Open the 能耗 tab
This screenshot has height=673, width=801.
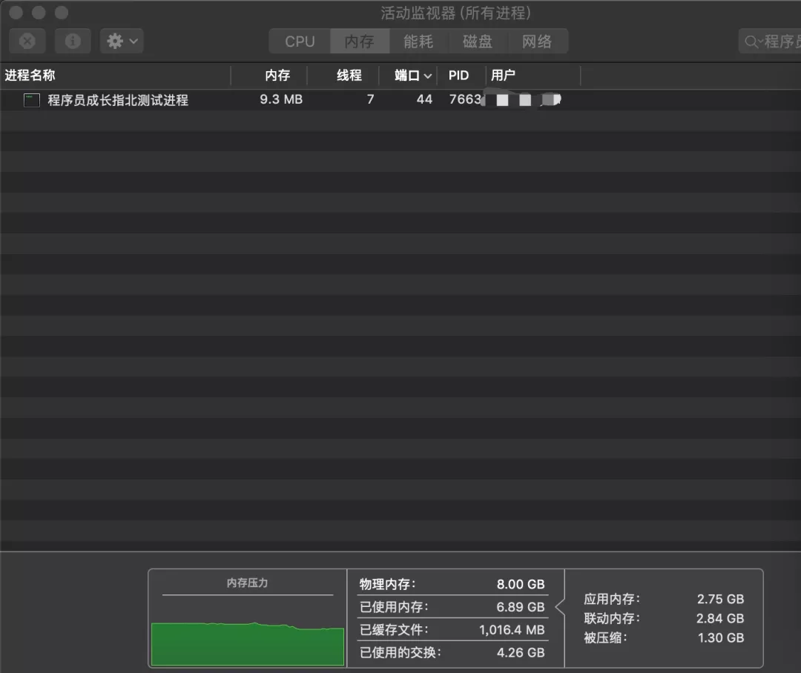click(418, 42)
